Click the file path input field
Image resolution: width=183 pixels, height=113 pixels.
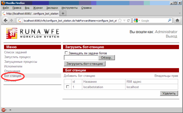pos(81,58)
